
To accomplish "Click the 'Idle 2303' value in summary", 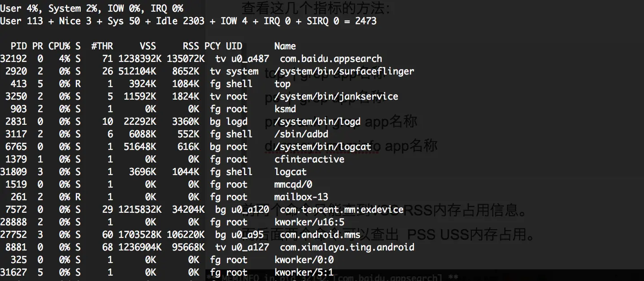I will tap(180, 21).
